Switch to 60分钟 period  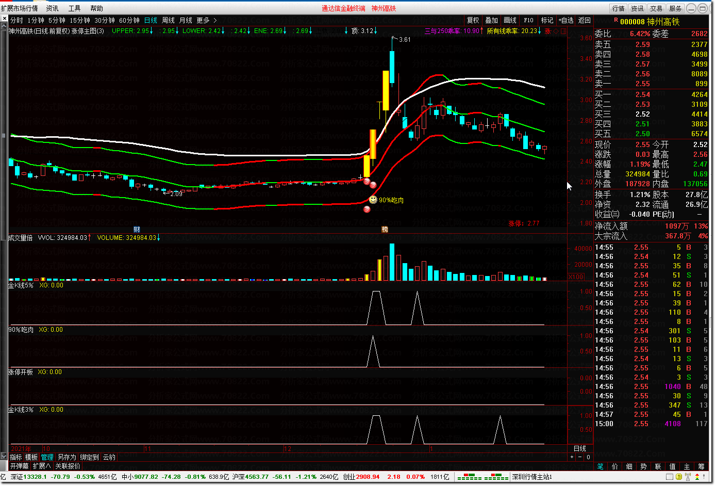click(129, 20)
